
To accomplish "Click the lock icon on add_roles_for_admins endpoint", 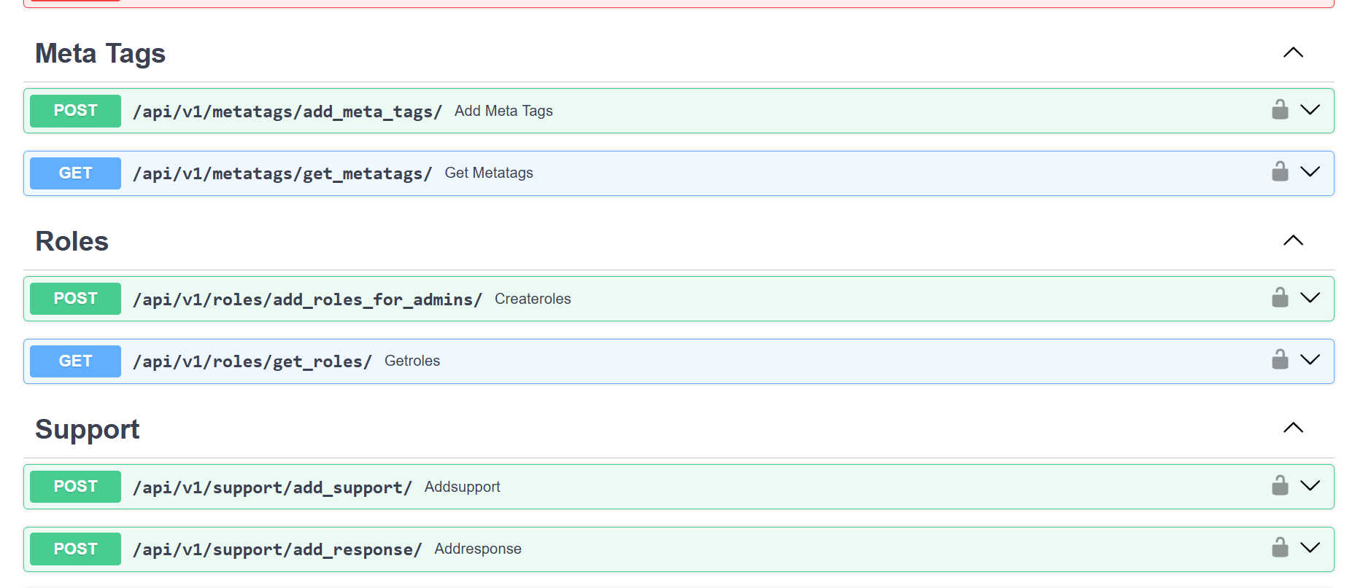I will (1279, 298).
